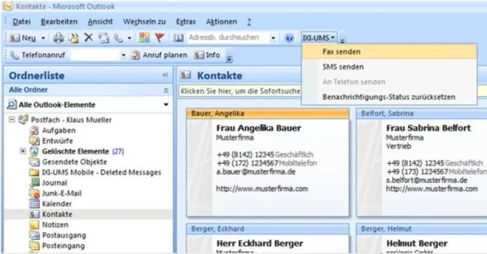Click the Alle Ordner header label
This screenshot has width=487, height=254.
(28, 90)
